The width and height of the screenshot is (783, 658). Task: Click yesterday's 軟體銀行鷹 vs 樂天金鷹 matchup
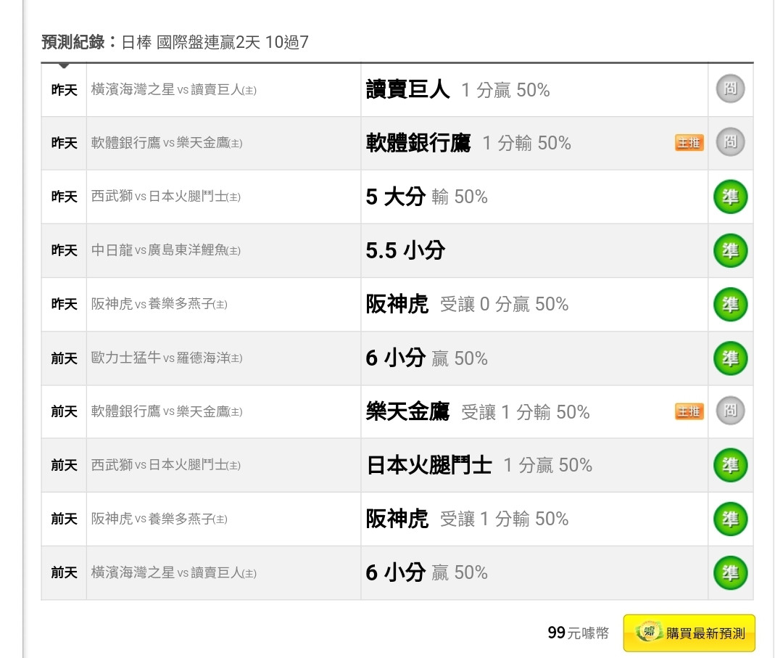[x=167, y=143]
